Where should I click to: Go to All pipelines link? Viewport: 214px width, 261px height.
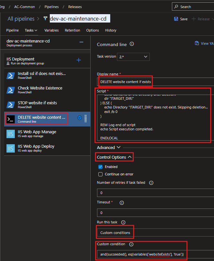tap(21, 19)
